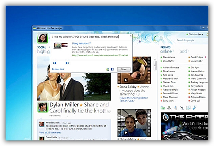Image resolution: width=214 pixels, height=146 pixels.
Task: Click the feed scroll-up arrow
Action: pos(155,59)
